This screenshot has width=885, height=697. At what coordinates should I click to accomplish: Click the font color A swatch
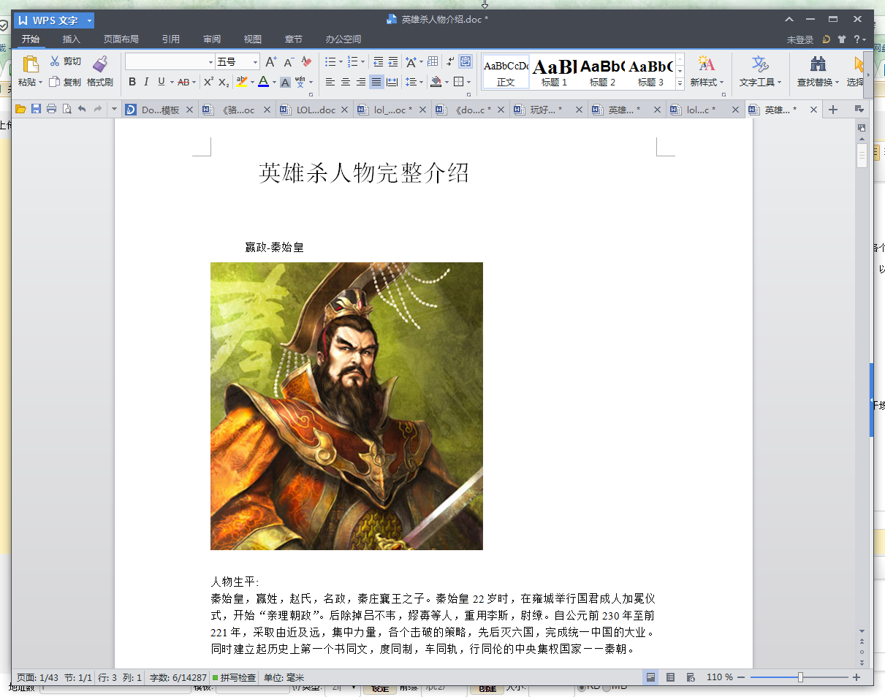coord(264,82)
